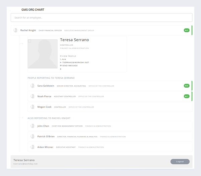Screen dimensions: 201x176
Task: Click Sara Goldstein's avatar icon
Action: click(32, 86)
